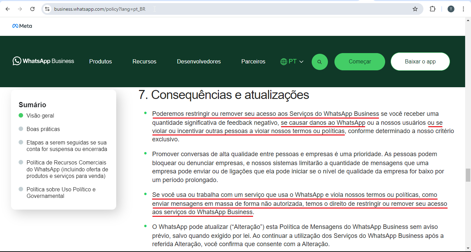Click paragraph starting 'O WhatsApp pode atualizar'
Image resolution: width=471 pixels, height=252 pixels.
298,236
